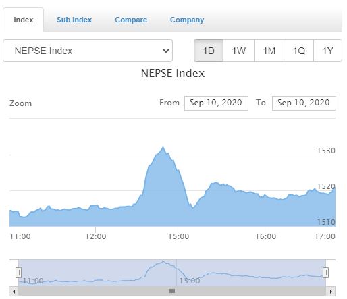The height and width of the screenshot is (299, 347).
Task: Click the navigator scrollbar right arrow
Action: pos(331,292)
